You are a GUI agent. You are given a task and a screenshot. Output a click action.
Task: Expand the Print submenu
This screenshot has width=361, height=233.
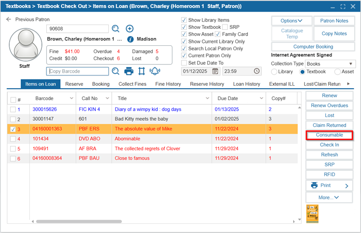(x=347, y=186)
